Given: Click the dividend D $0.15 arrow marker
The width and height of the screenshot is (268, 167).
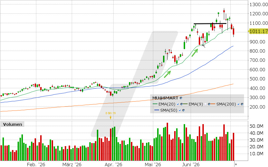Looking at the screenshot, I should (111, 117).
